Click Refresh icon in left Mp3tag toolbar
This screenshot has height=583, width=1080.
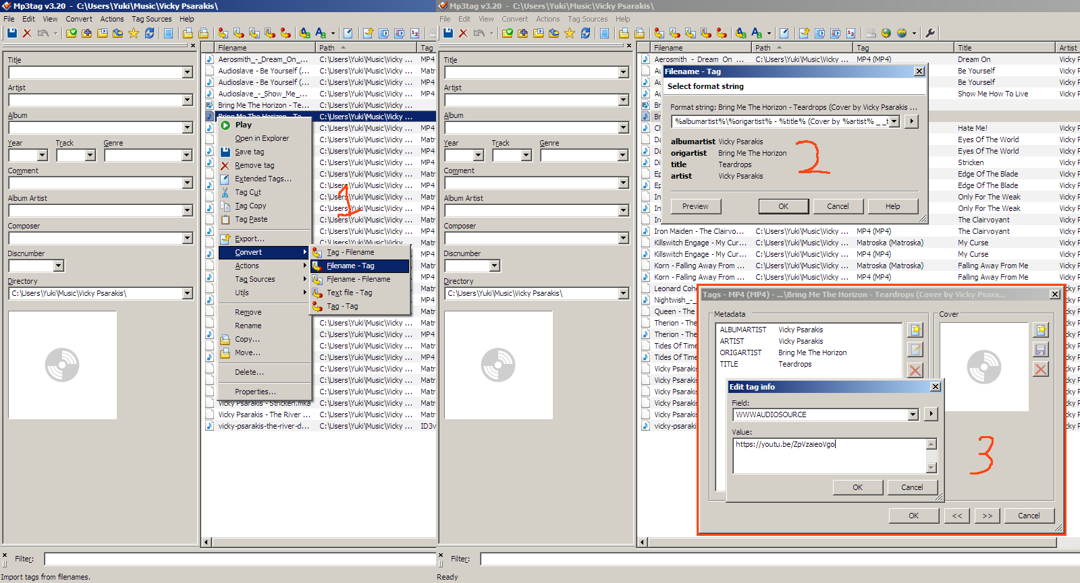(149, 33)
